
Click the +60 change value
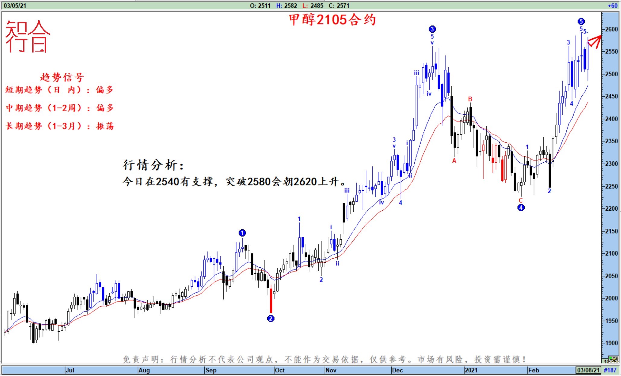612,5
